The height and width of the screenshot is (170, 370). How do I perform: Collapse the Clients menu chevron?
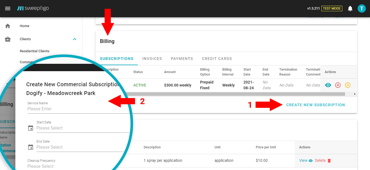[74, 39]
